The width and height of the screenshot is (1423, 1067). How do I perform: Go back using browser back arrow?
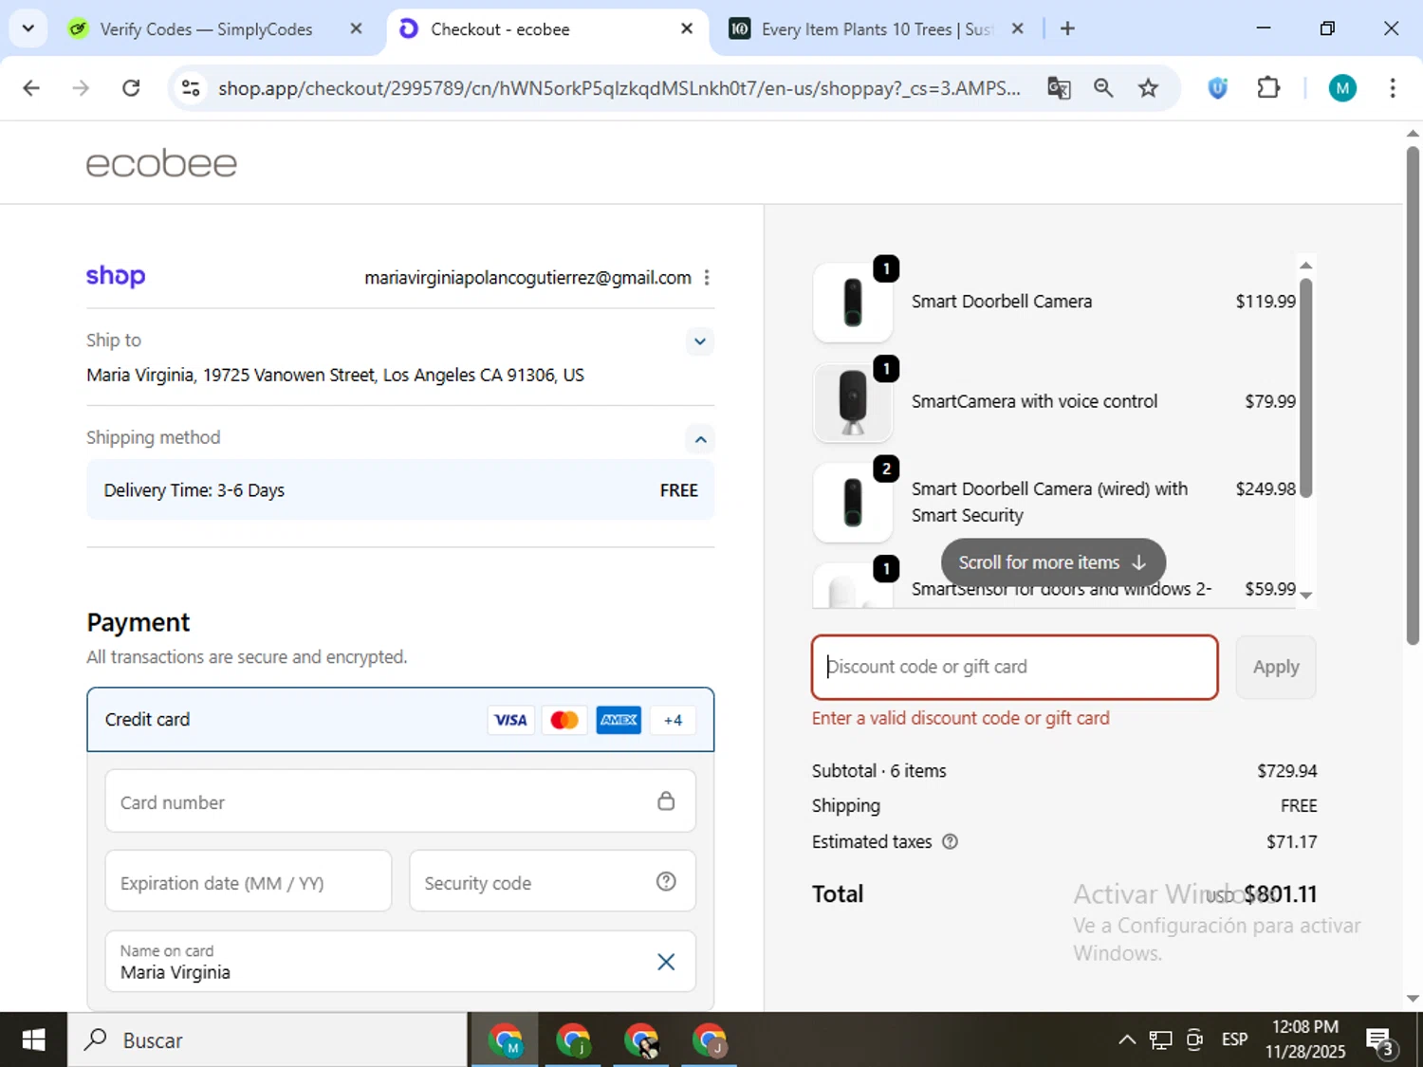(31, 88)
